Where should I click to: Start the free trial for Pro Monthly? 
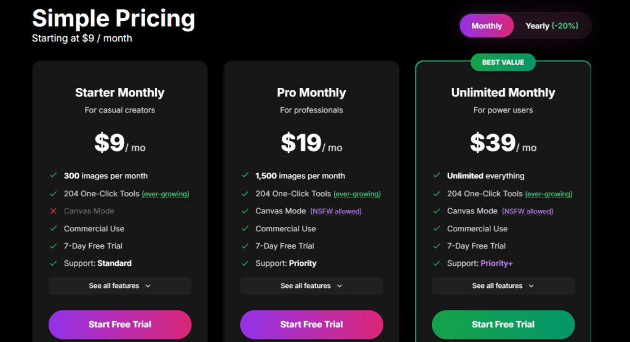pyautogui.click(x=311, y=324)
